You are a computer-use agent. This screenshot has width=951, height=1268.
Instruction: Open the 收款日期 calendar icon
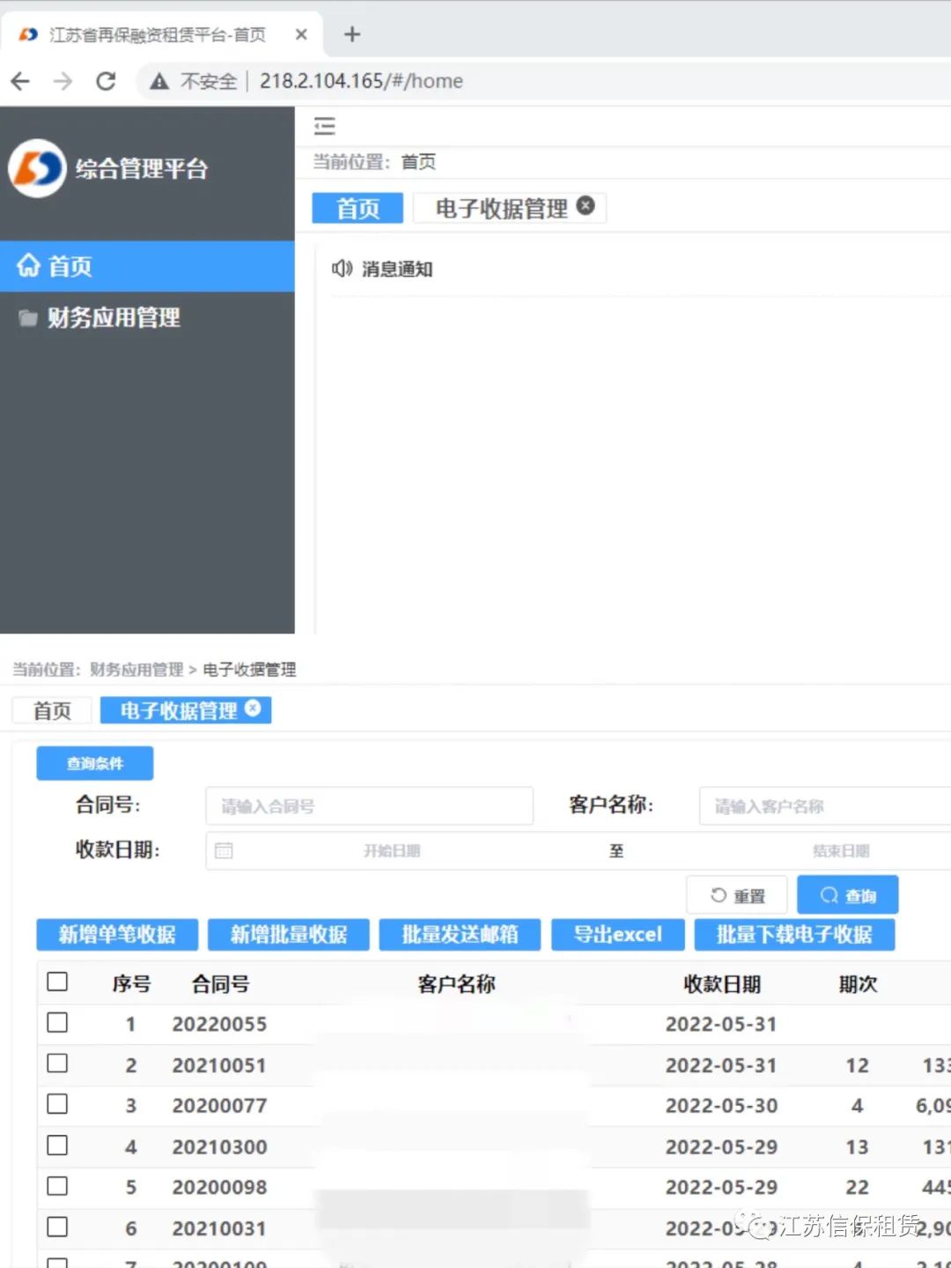225,850
